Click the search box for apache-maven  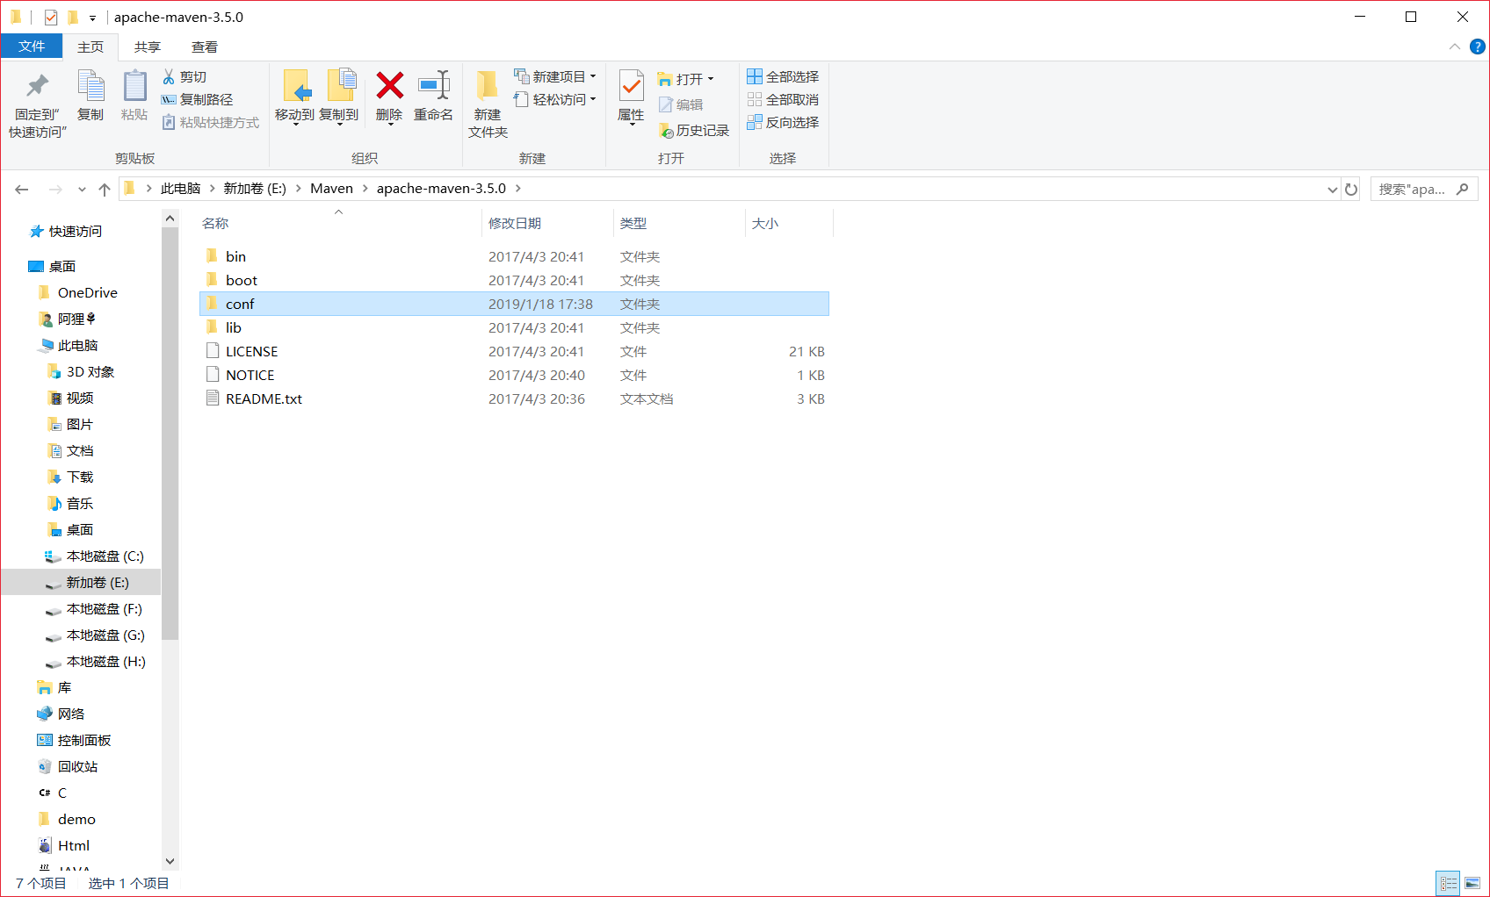coord(1423,190)
